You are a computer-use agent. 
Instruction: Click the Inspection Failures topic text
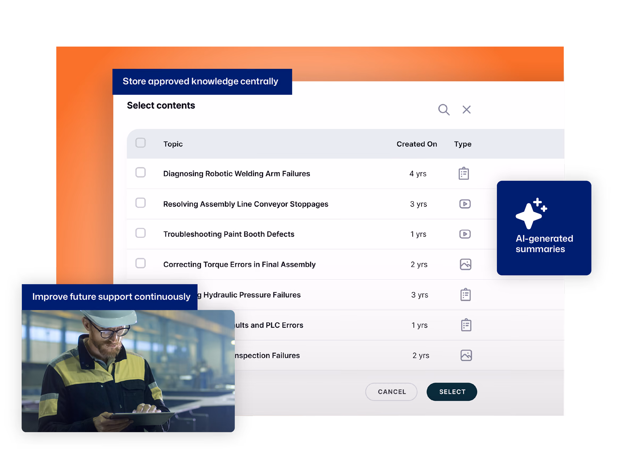click(267, 356)
